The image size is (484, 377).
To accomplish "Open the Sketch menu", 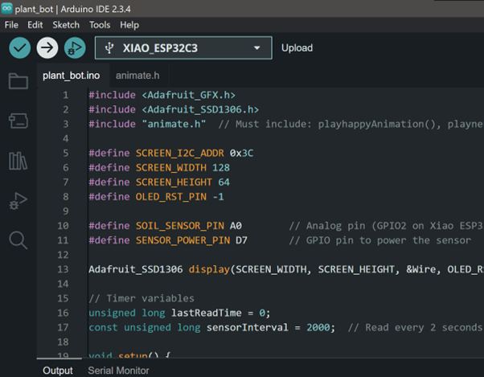I will (66, 25).
